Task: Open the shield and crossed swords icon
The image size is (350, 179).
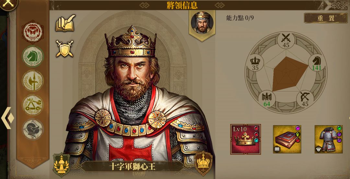Action: 64,48
